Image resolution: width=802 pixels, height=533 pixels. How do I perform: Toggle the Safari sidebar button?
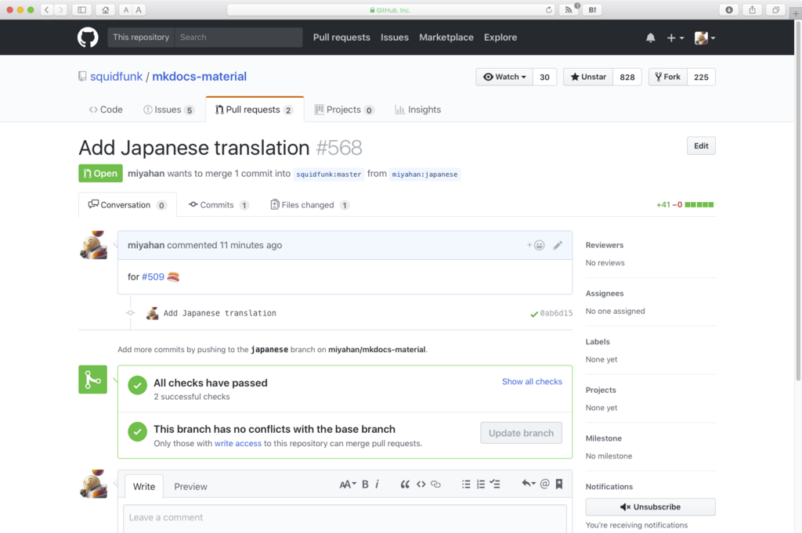[81, 9]
